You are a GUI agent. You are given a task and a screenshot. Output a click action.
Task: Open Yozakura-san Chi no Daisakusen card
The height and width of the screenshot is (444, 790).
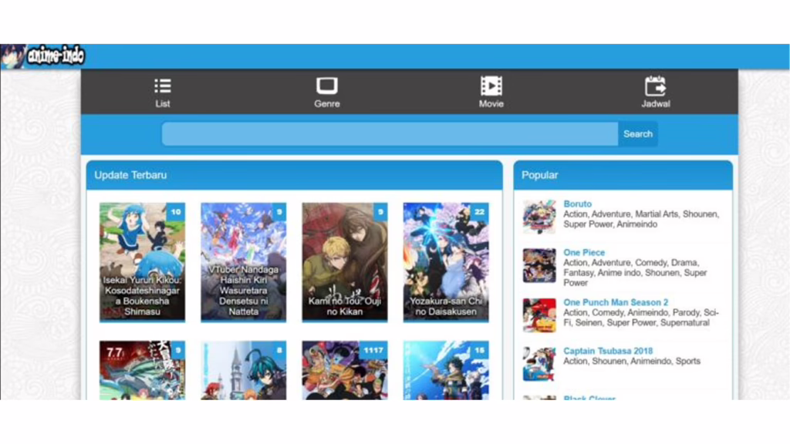point(446,262)
